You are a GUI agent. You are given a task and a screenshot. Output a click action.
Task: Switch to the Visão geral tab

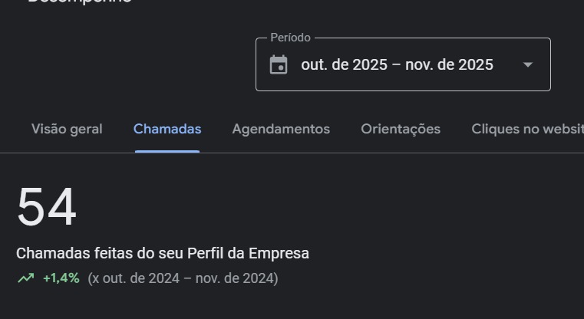tap(67, 129)
